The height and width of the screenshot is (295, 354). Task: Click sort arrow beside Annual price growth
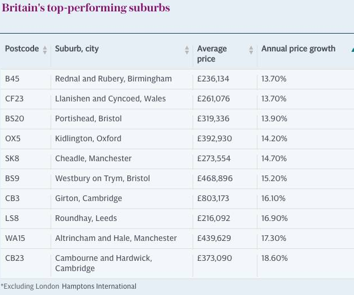352,50
